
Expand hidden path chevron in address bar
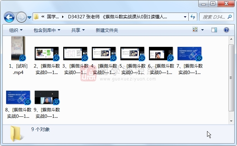click(x=43, y=17)
